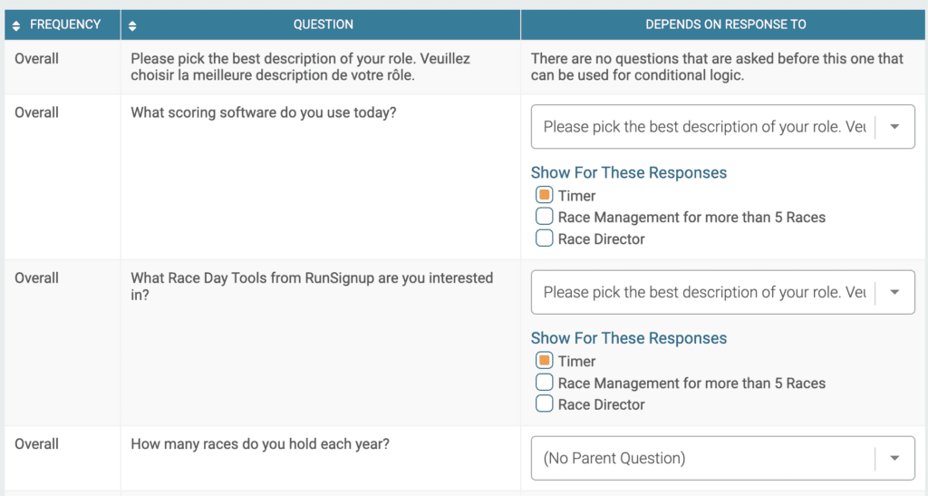Click dropdown arrow for scoring software parent question

894,127
